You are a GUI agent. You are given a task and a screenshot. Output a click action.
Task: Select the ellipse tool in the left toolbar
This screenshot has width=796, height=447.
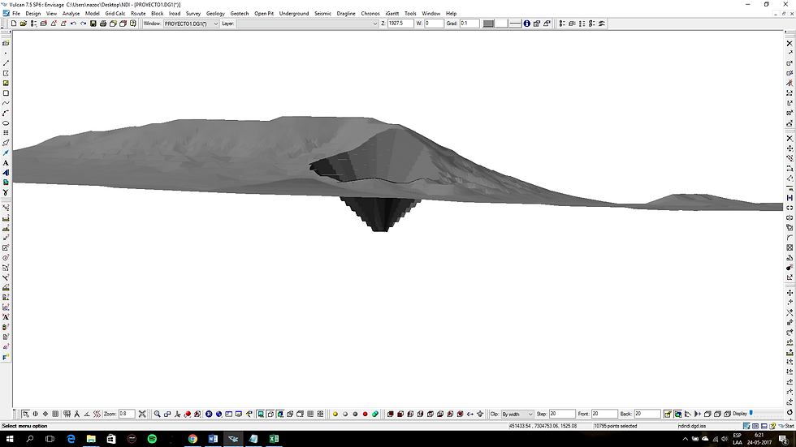click(6, 123)
